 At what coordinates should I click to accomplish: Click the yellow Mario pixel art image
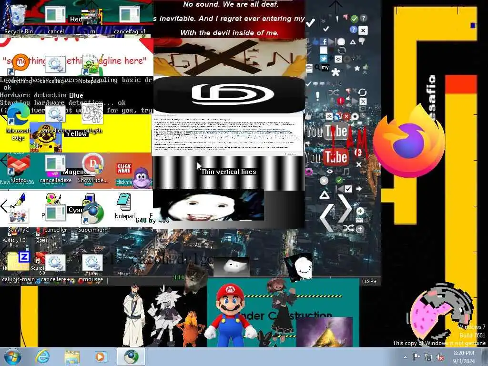46,137
